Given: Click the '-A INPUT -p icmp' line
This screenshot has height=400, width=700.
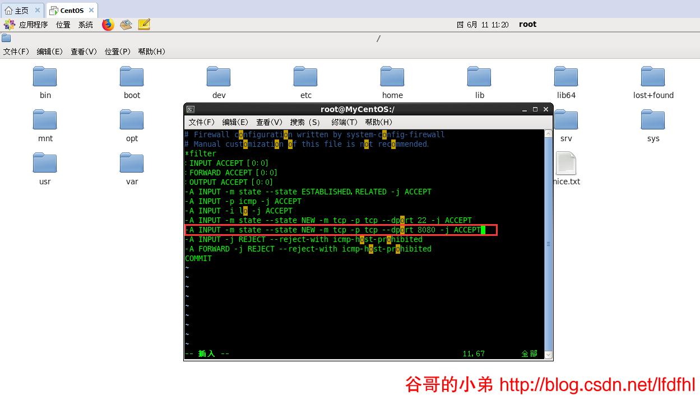Looking at the screenshot, I should tap(243, 201).
